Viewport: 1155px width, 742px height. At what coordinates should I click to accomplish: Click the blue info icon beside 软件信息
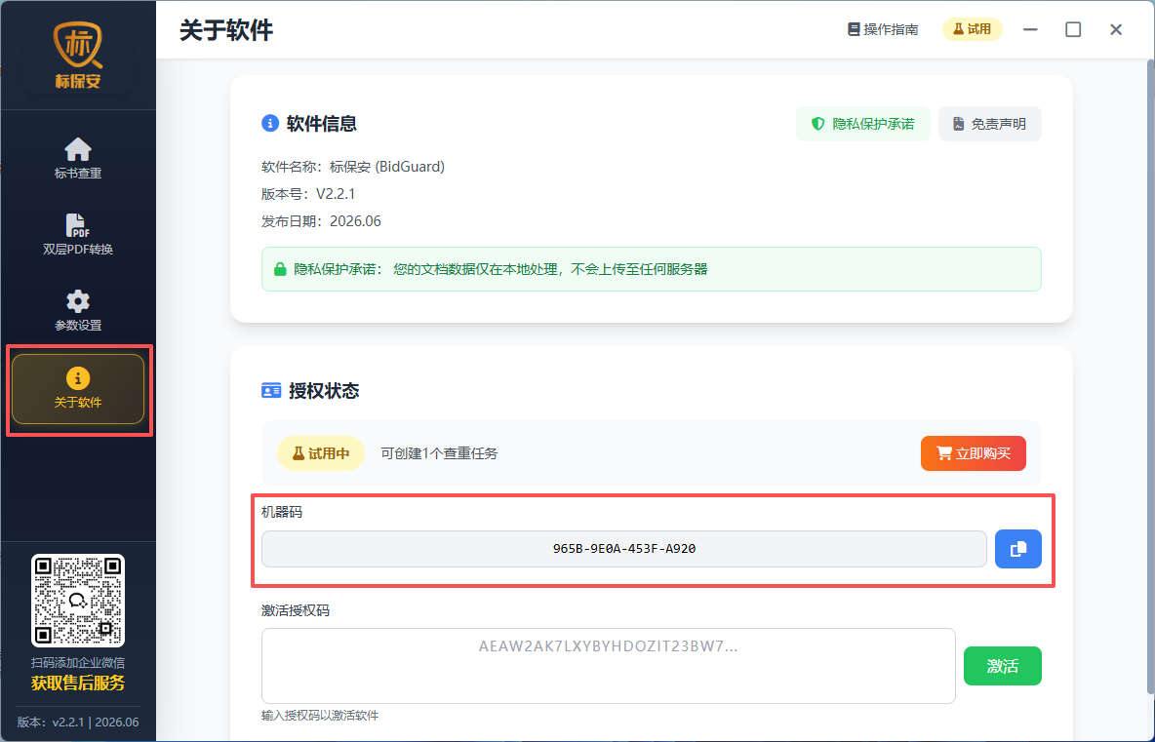(x=270, y=123)
